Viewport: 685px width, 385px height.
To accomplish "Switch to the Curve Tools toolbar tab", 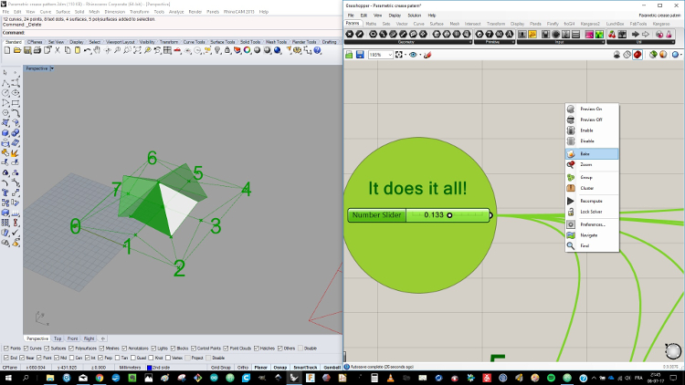I will (x=194, y=42).
